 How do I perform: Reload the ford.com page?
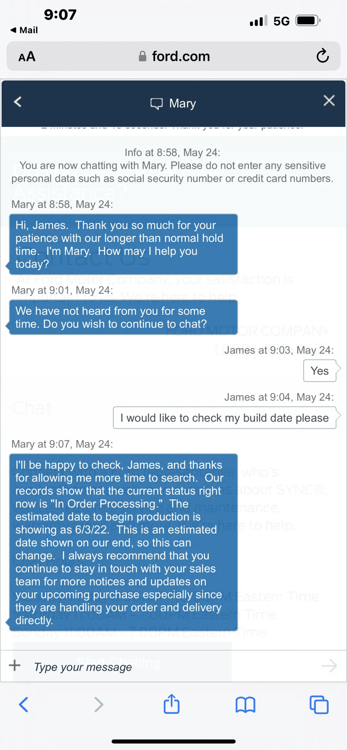[x=322, y=56]
